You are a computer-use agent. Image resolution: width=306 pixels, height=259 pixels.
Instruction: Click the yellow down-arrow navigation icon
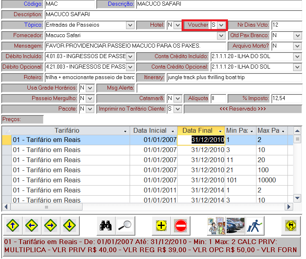click(69, 226)
